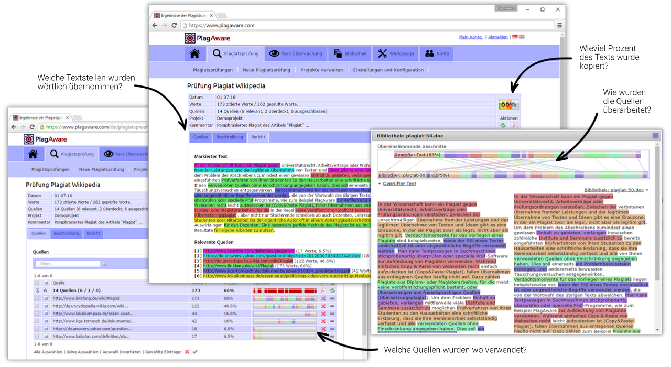Select Quellen tab in center window

pyautogui.click(x=201, y=137)
